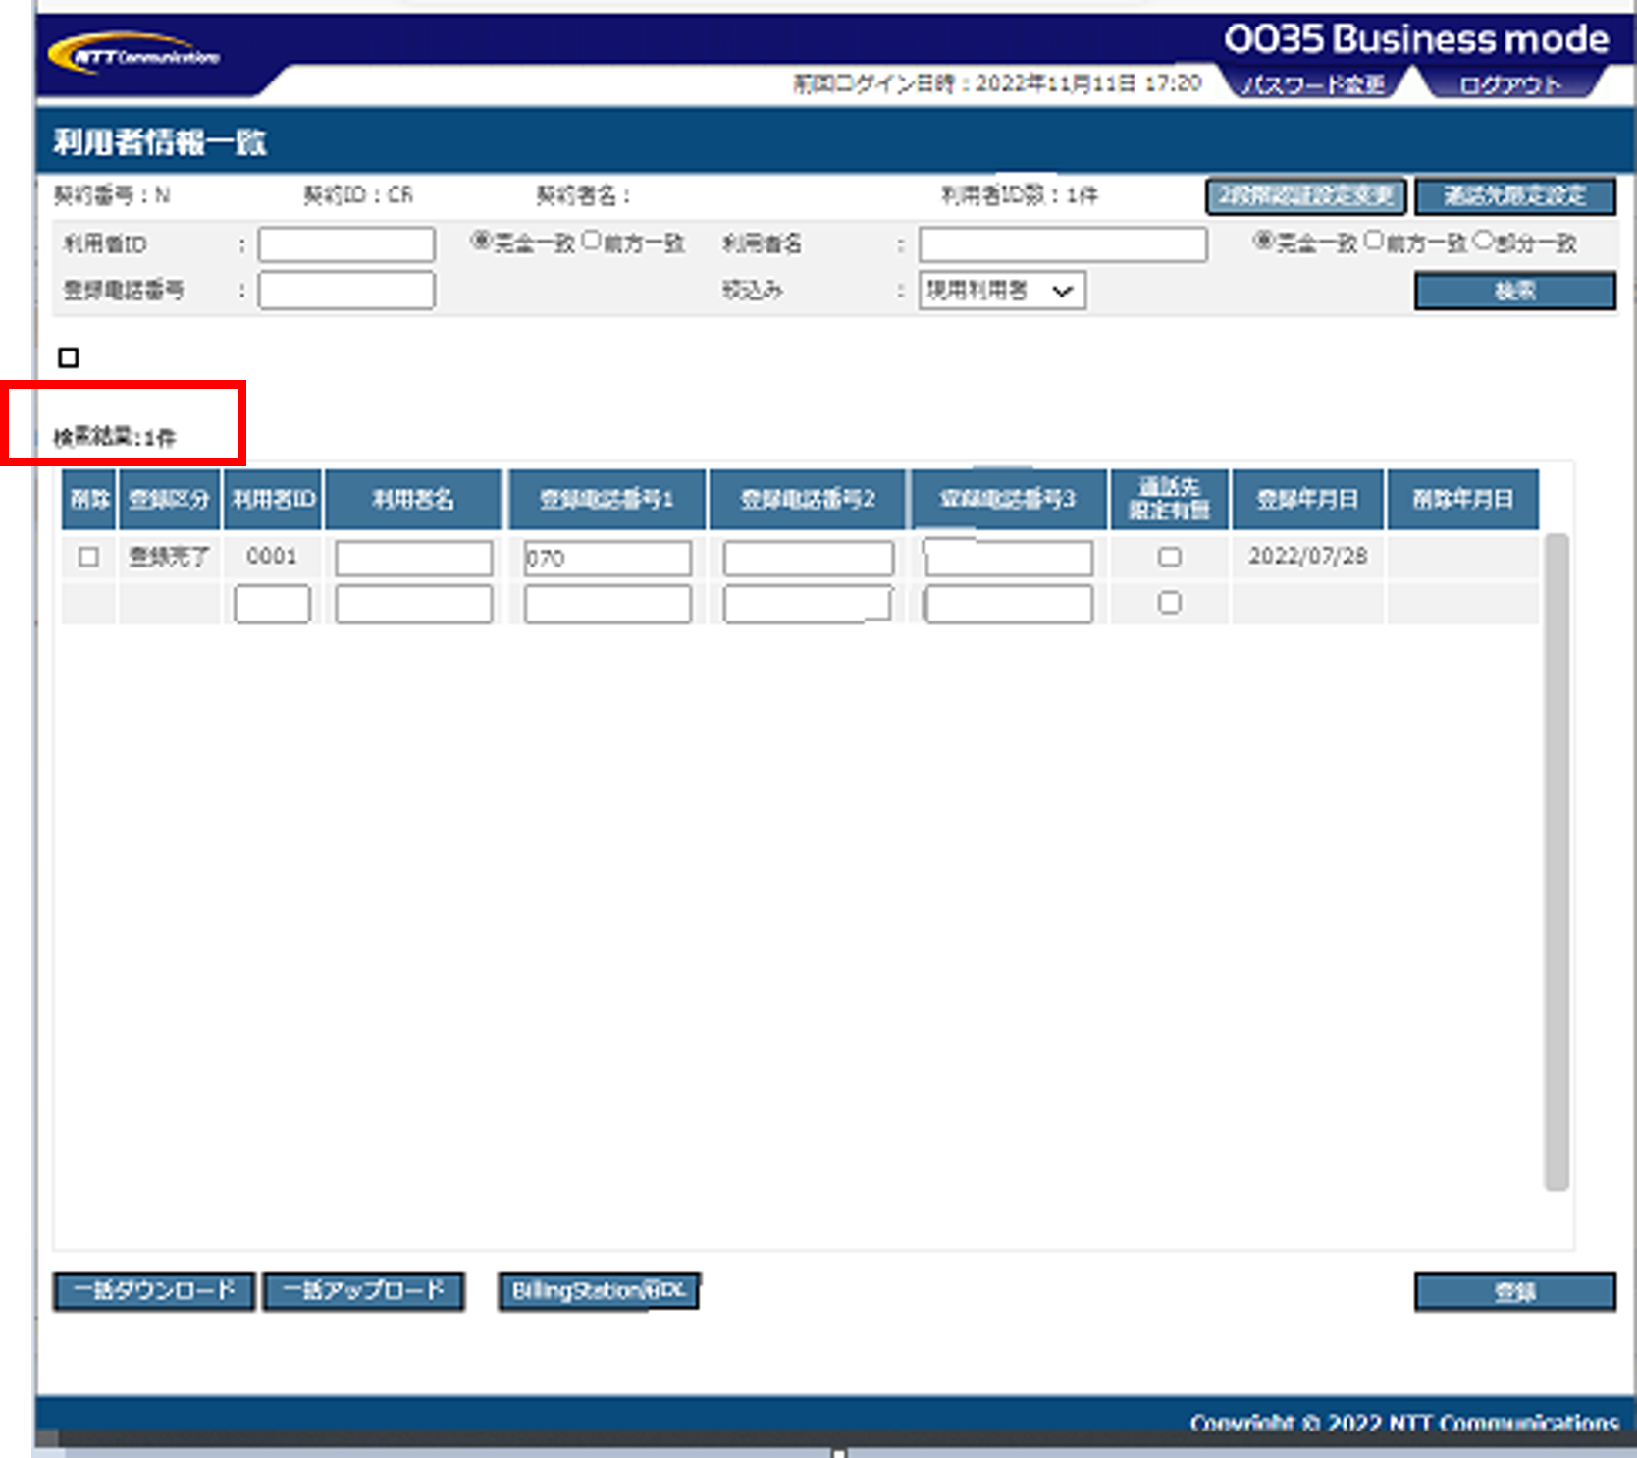Click the BillingStation用DL button
Screen dimensions: 1637x1458
click(x=598, y=1291)
